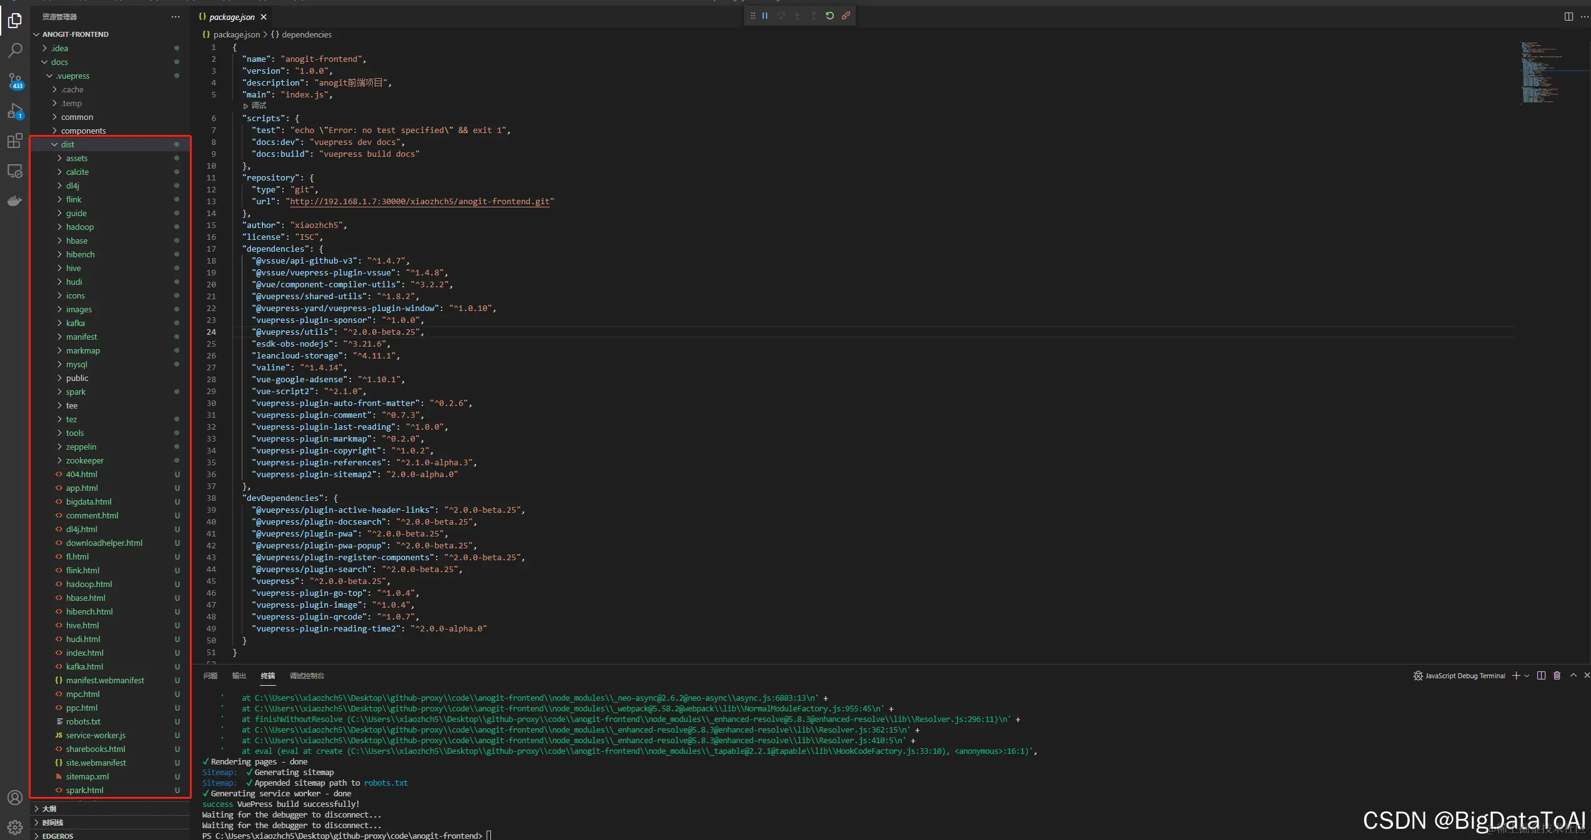Kill the terminal with trash icon

(1557, 676)
